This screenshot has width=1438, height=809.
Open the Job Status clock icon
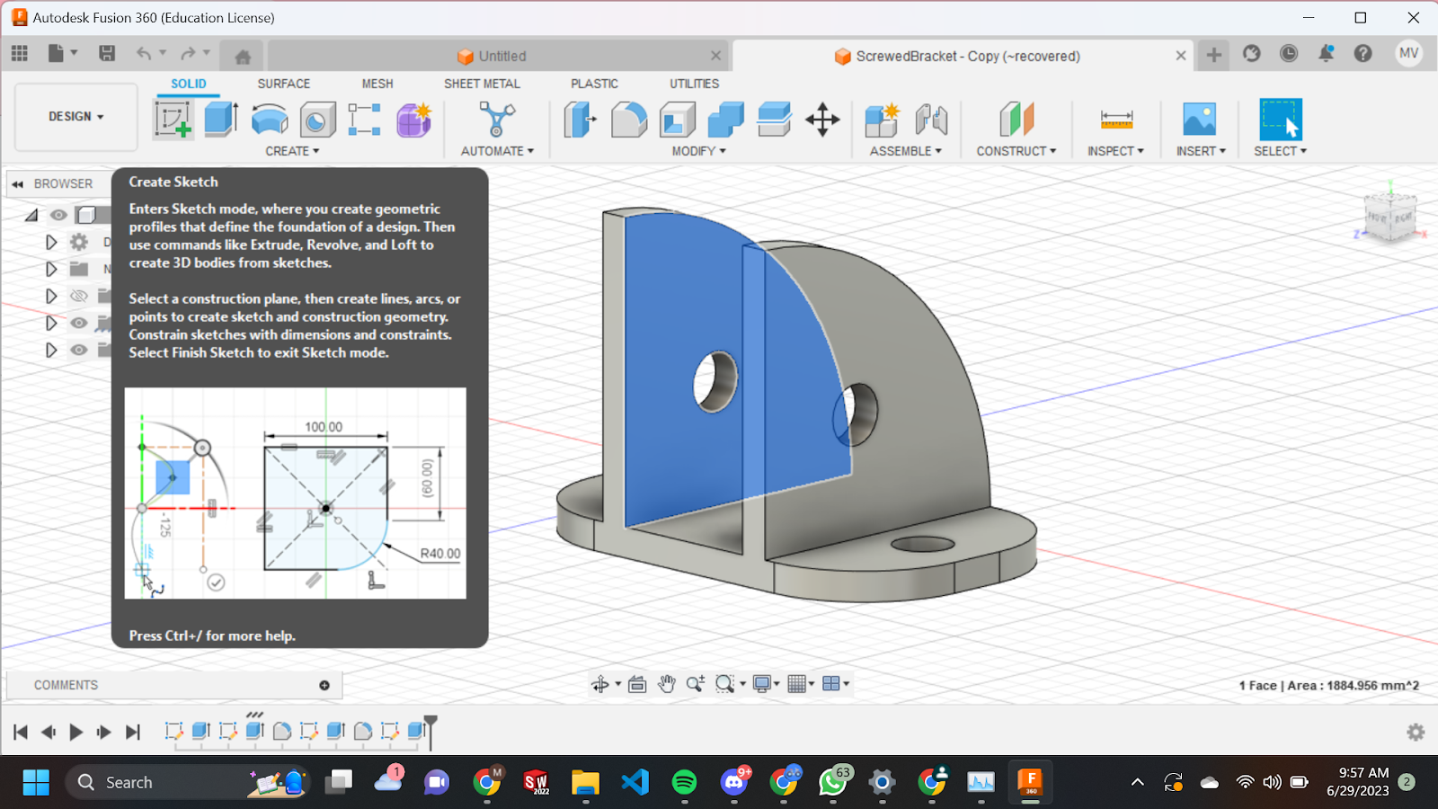[1289, 53]
